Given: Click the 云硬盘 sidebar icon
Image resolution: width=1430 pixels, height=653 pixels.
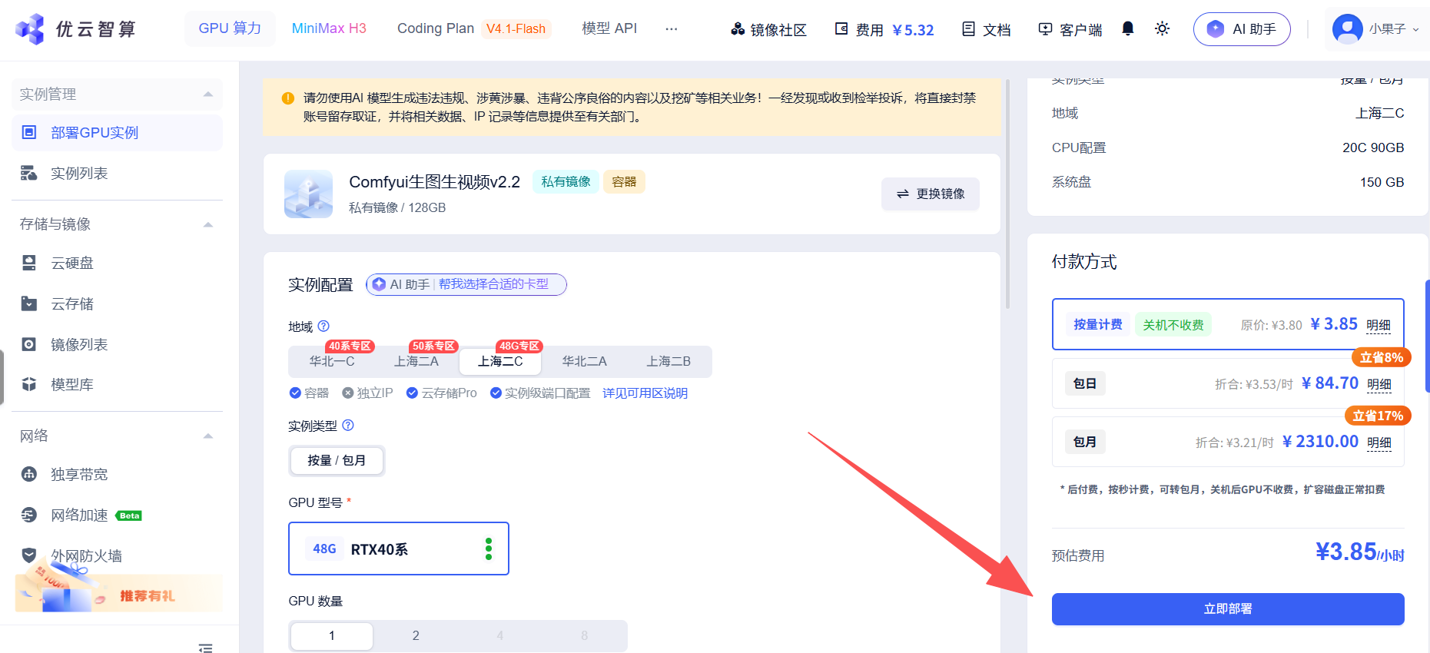Looking at the screenshot, I should [x=29, y=264].
